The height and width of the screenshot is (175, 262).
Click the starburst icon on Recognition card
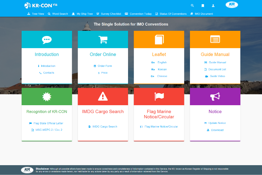(47, 97)
